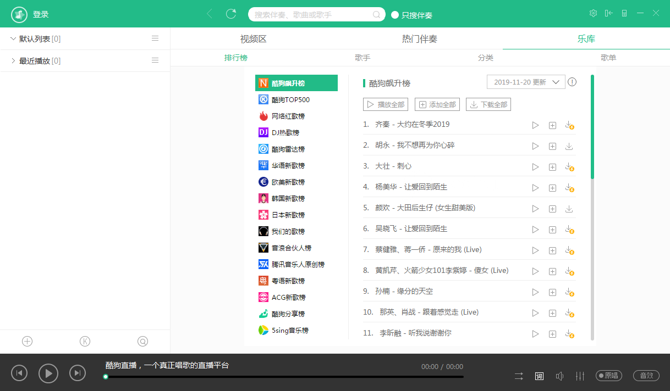The height and width of the screenshot is (391, 670).
Task: Click the 添加全部 button
Action: point(437,104)
